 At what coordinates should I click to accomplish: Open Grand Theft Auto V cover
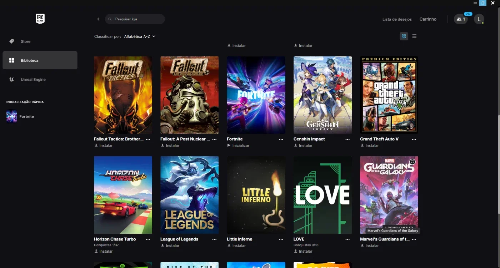coord(389,95)
